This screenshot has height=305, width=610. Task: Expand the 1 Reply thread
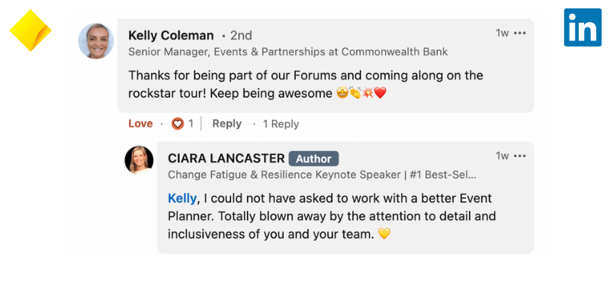[281, 124]
